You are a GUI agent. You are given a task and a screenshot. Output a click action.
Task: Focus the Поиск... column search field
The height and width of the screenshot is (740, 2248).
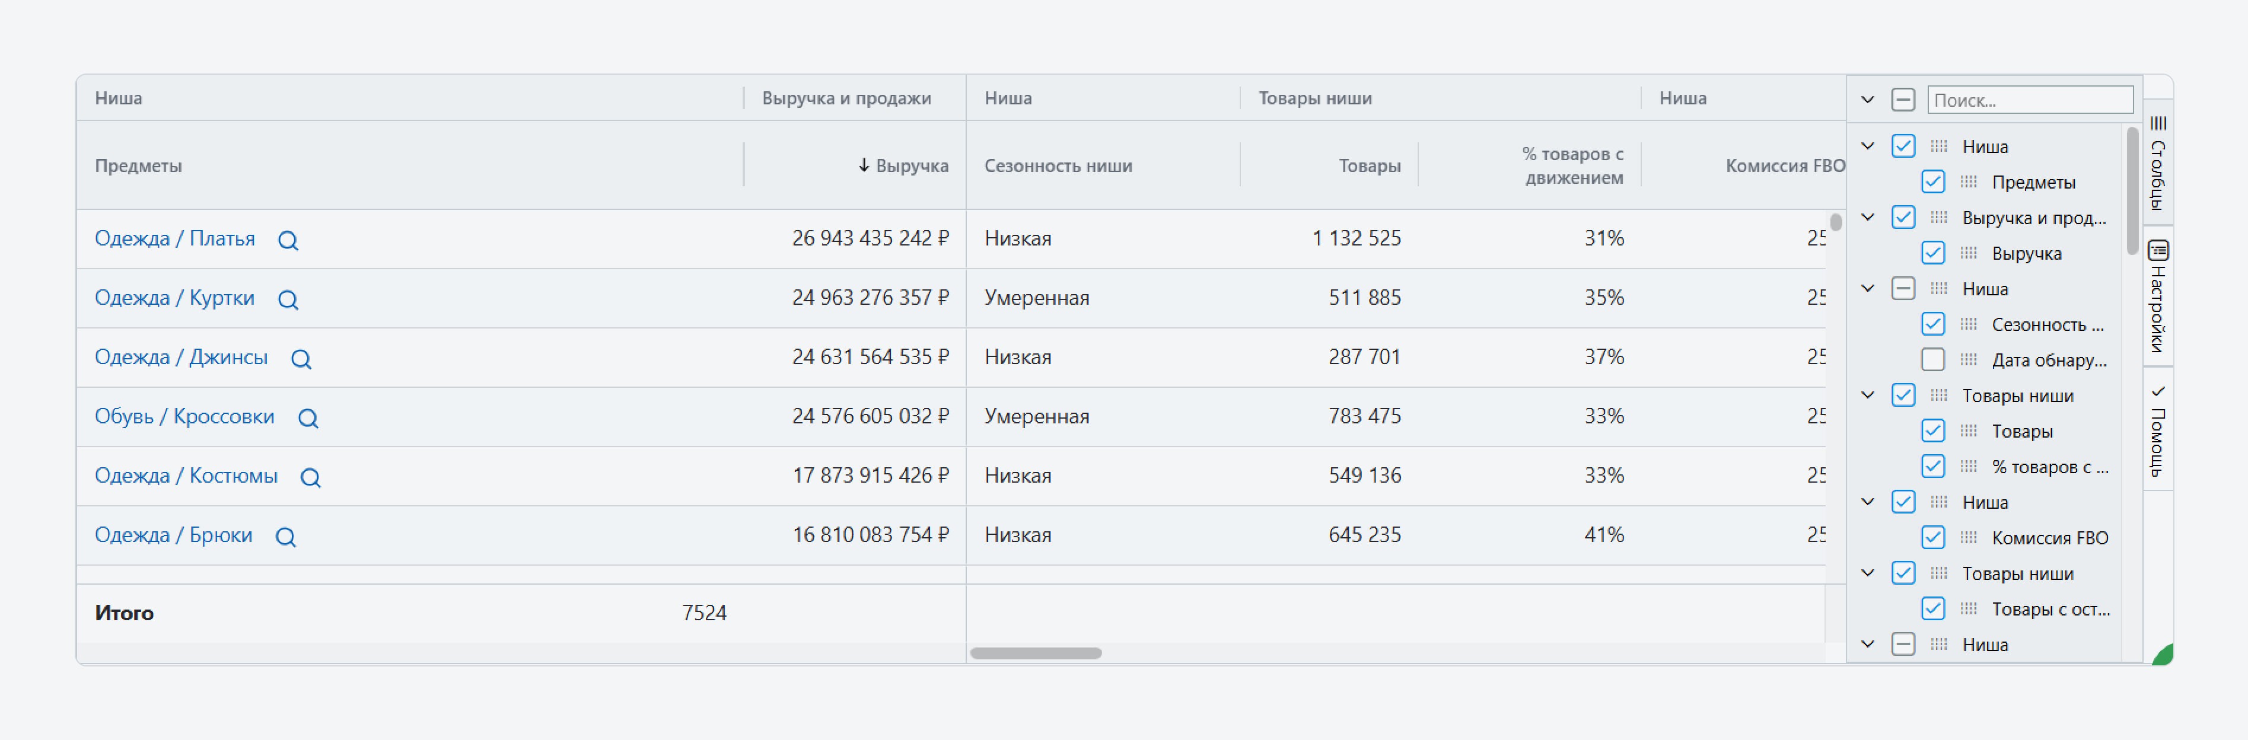point(2030,100)
